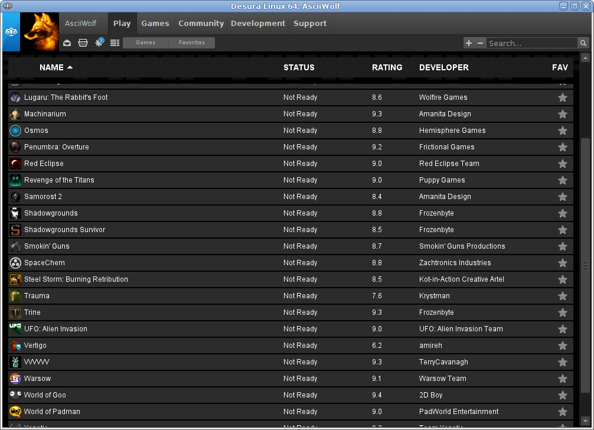Check the updates burst icon with blue badge

99,43
